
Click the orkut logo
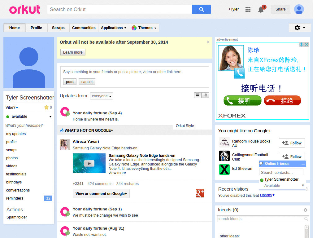[x=25, y=9]
